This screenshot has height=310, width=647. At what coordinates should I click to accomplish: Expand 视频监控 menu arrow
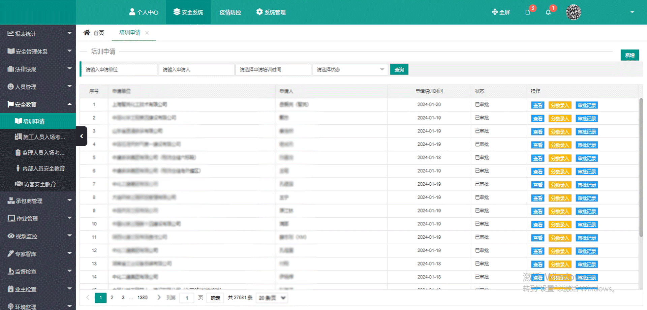pos(69,236)
